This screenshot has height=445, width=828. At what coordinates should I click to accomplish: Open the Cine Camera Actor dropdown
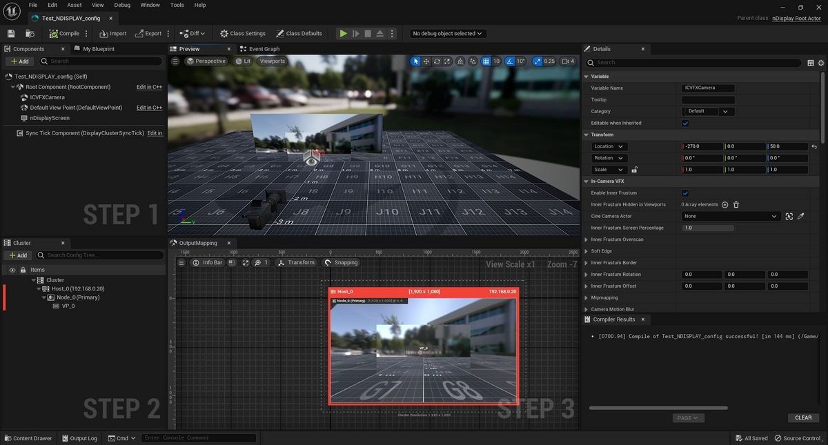pyautogui.click(x=730, y=216)
